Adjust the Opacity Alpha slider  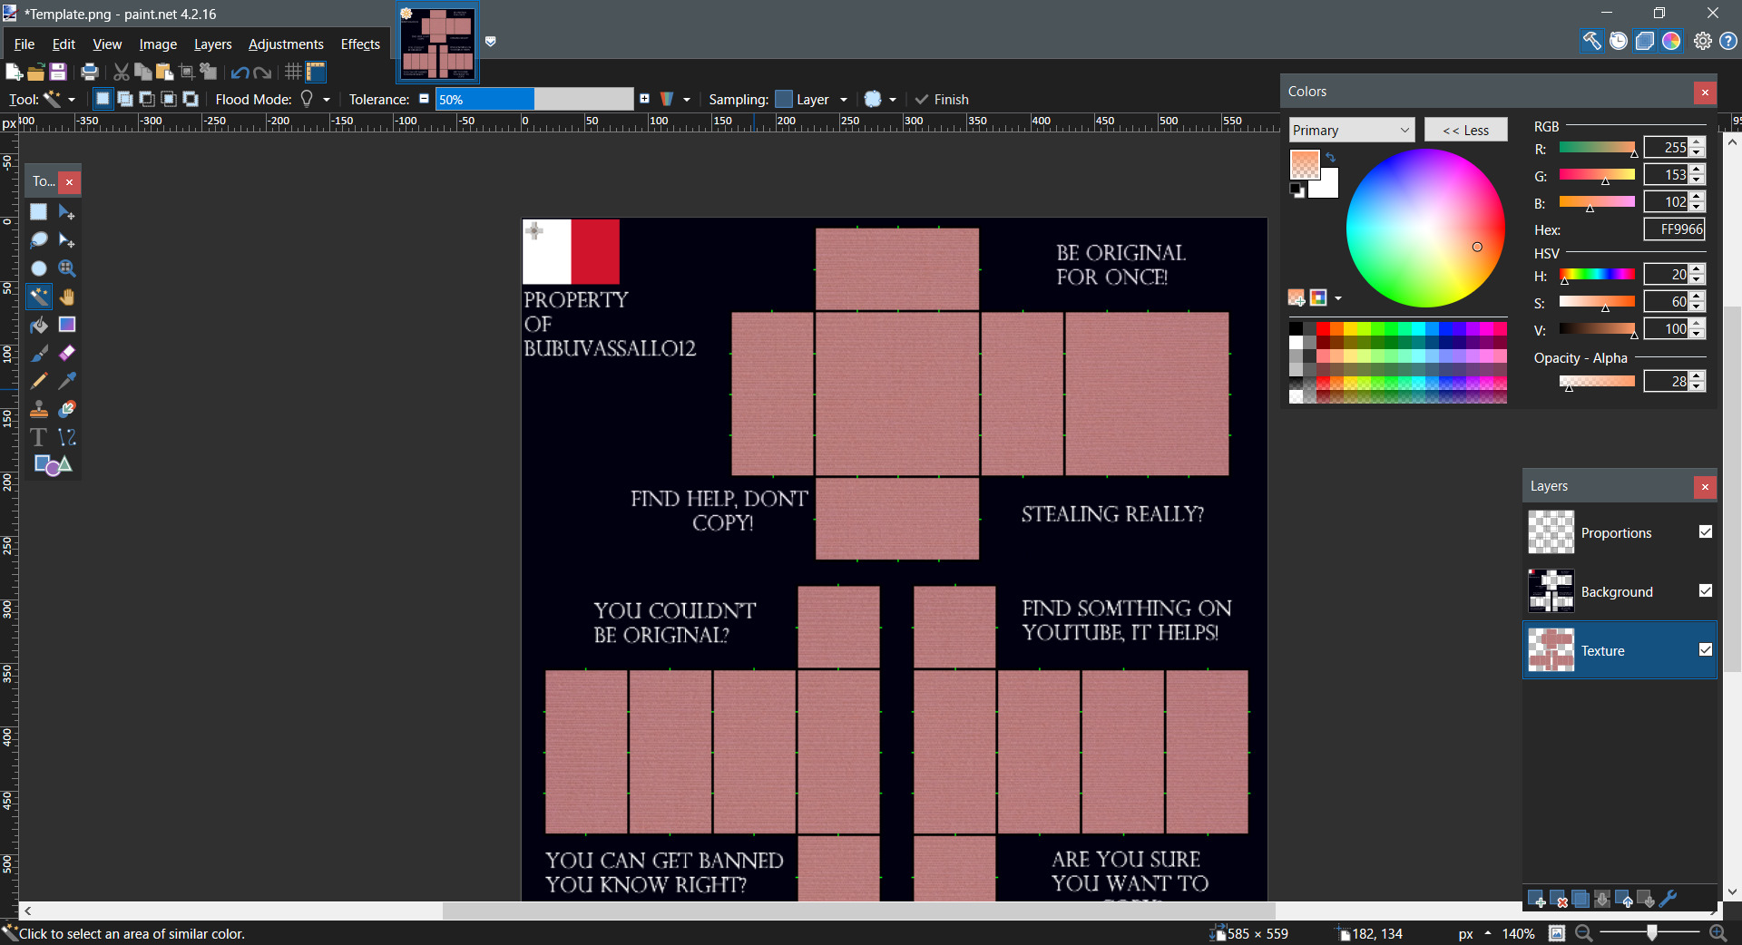pyautogui.click(x=1597, y=382)
